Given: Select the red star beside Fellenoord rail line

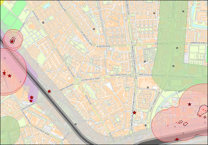Looking at the screenshot, I should pos(177,139).
